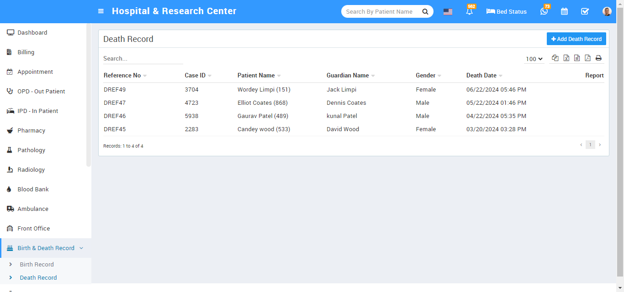Copy table data icon
624x292 pixels.
(555, 58)
